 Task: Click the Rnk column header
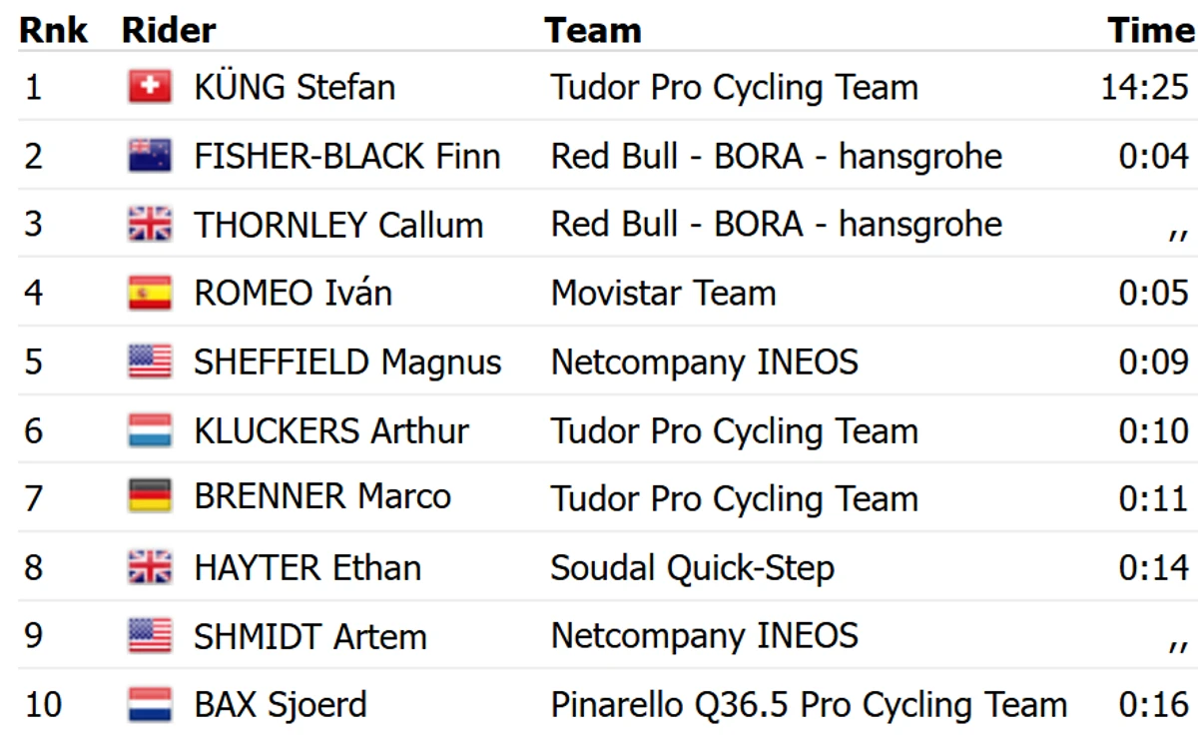coord(54,31)
